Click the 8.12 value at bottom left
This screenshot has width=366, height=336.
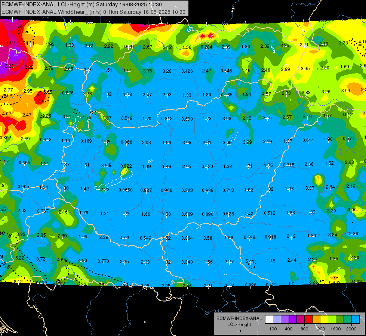click(18, 281)
